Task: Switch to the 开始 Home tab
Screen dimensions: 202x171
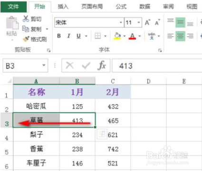Action: click(x=39, y=7)
